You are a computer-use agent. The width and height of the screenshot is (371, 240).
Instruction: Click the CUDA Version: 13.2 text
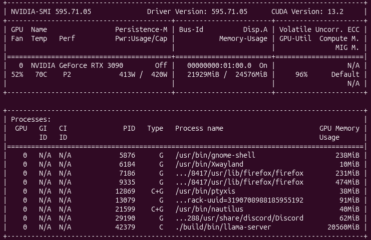point(307,11)
